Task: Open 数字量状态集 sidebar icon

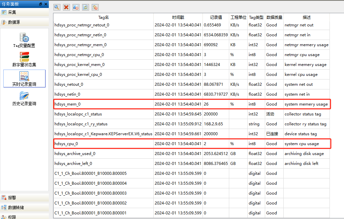Action: tap(24, 59)
